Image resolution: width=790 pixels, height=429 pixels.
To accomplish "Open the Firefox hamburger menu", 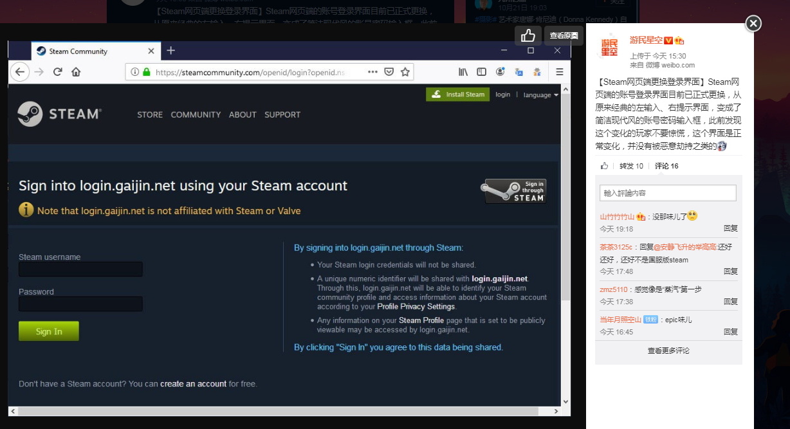I will click(560, 72).
